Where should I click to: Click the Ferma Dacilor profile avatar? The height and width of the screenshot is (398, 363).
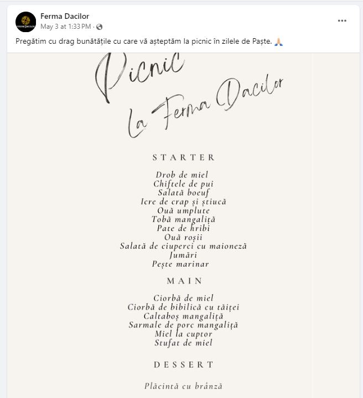[25, 22]
